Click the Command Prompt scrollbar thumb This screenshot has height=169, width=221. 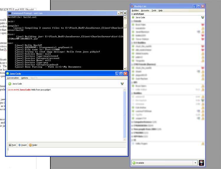point(125,26)
